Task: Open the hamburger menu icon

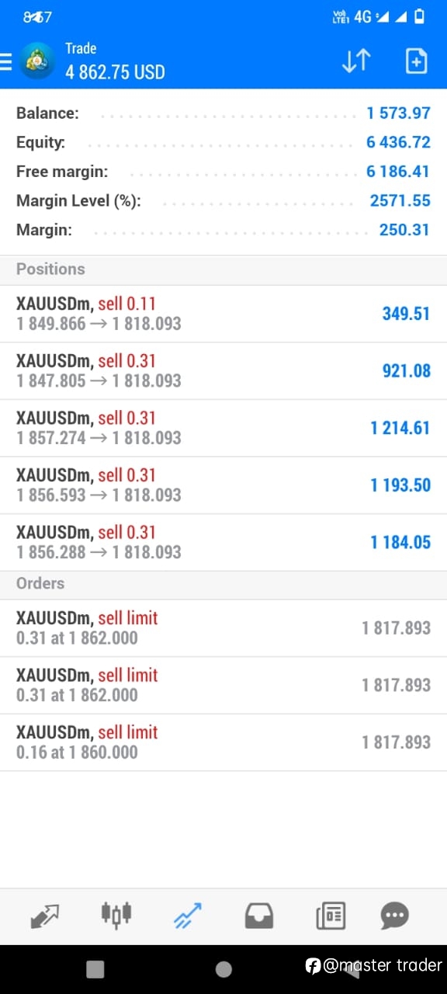Action: pyautogui.click(x=5, y=61)
